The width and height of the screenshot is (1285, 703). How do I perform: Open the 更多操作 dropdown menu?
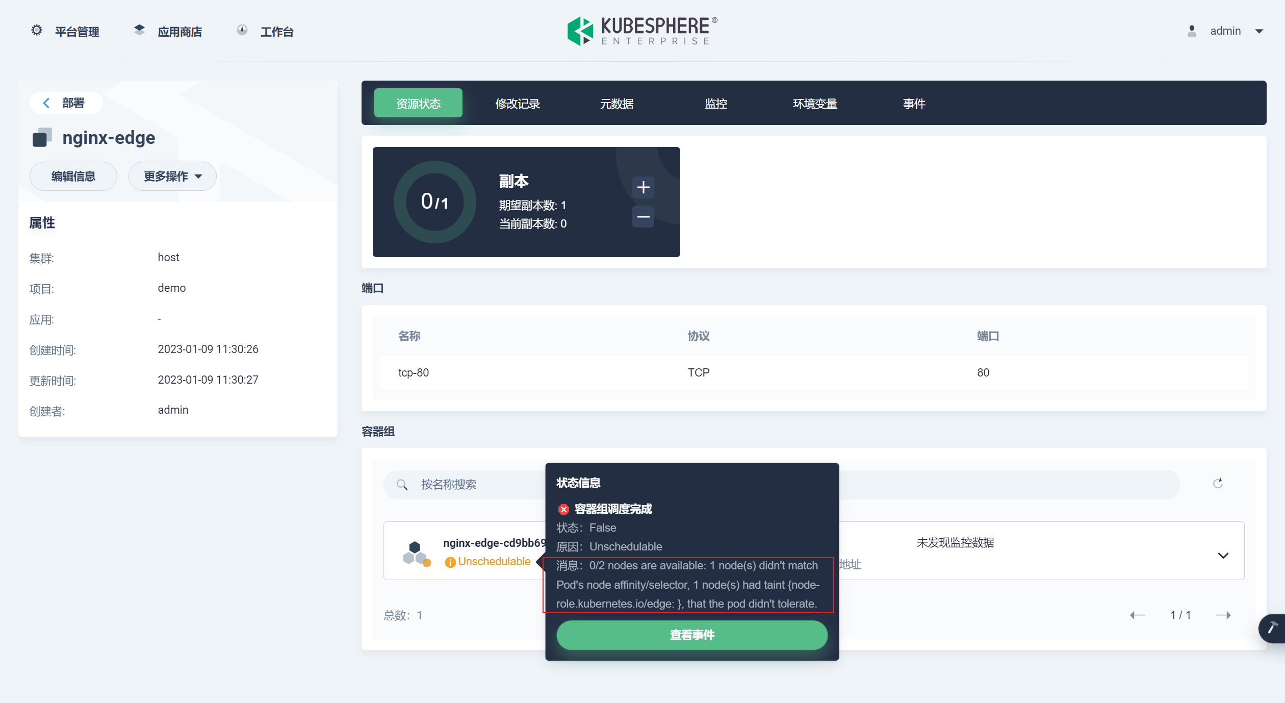[172, 177]
